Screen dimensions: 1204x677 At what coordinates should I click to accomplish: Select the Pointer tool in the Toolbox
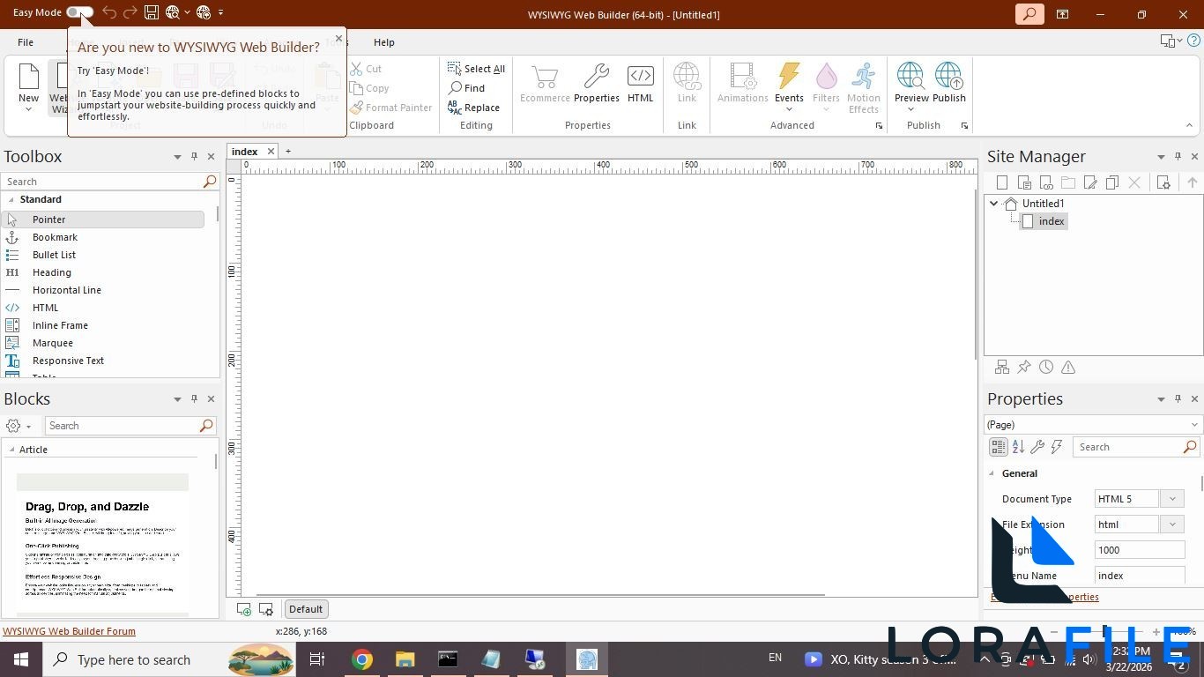48,219
